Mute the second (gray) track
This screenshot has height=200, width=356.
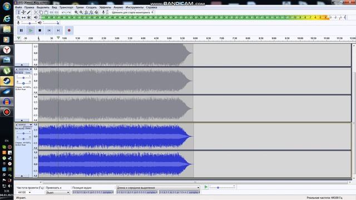[19, 73]
